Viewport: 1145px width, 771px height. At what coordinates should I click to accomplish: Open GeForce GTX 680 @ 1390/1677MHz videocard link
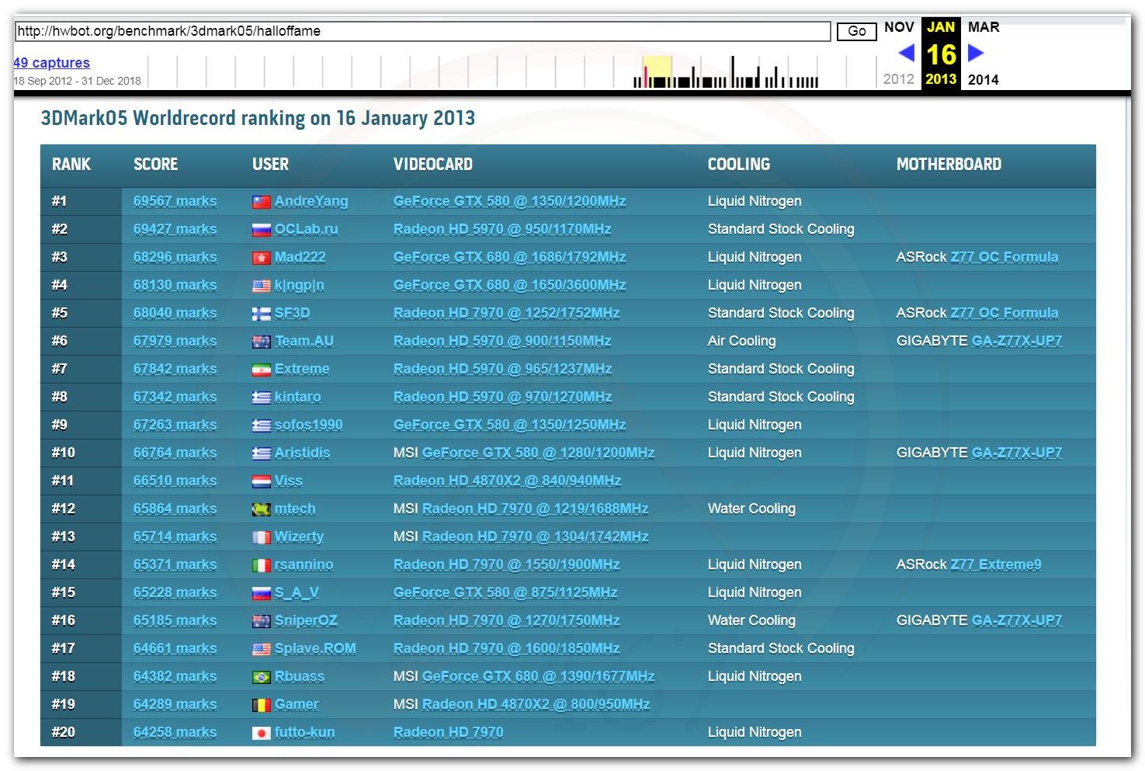click(x=538, y=676)
